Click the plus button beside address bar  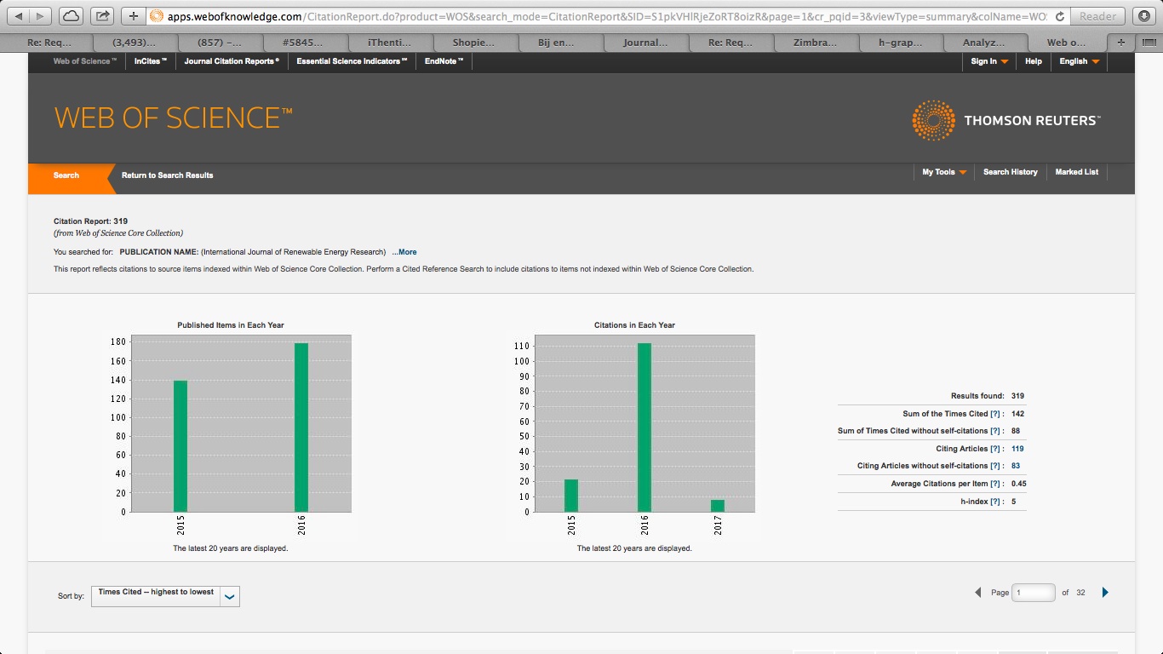(x=133, y=15)
